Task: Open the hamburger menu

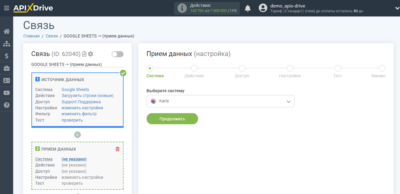Action: click(6, 8)
